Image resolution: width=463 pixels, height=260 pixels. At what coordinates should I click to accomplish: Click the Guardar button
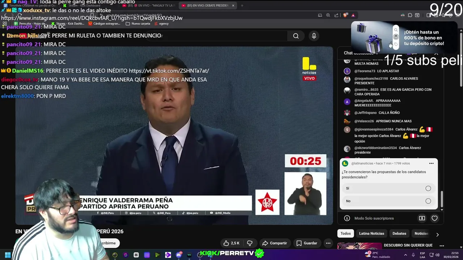[x=307, y=243]
